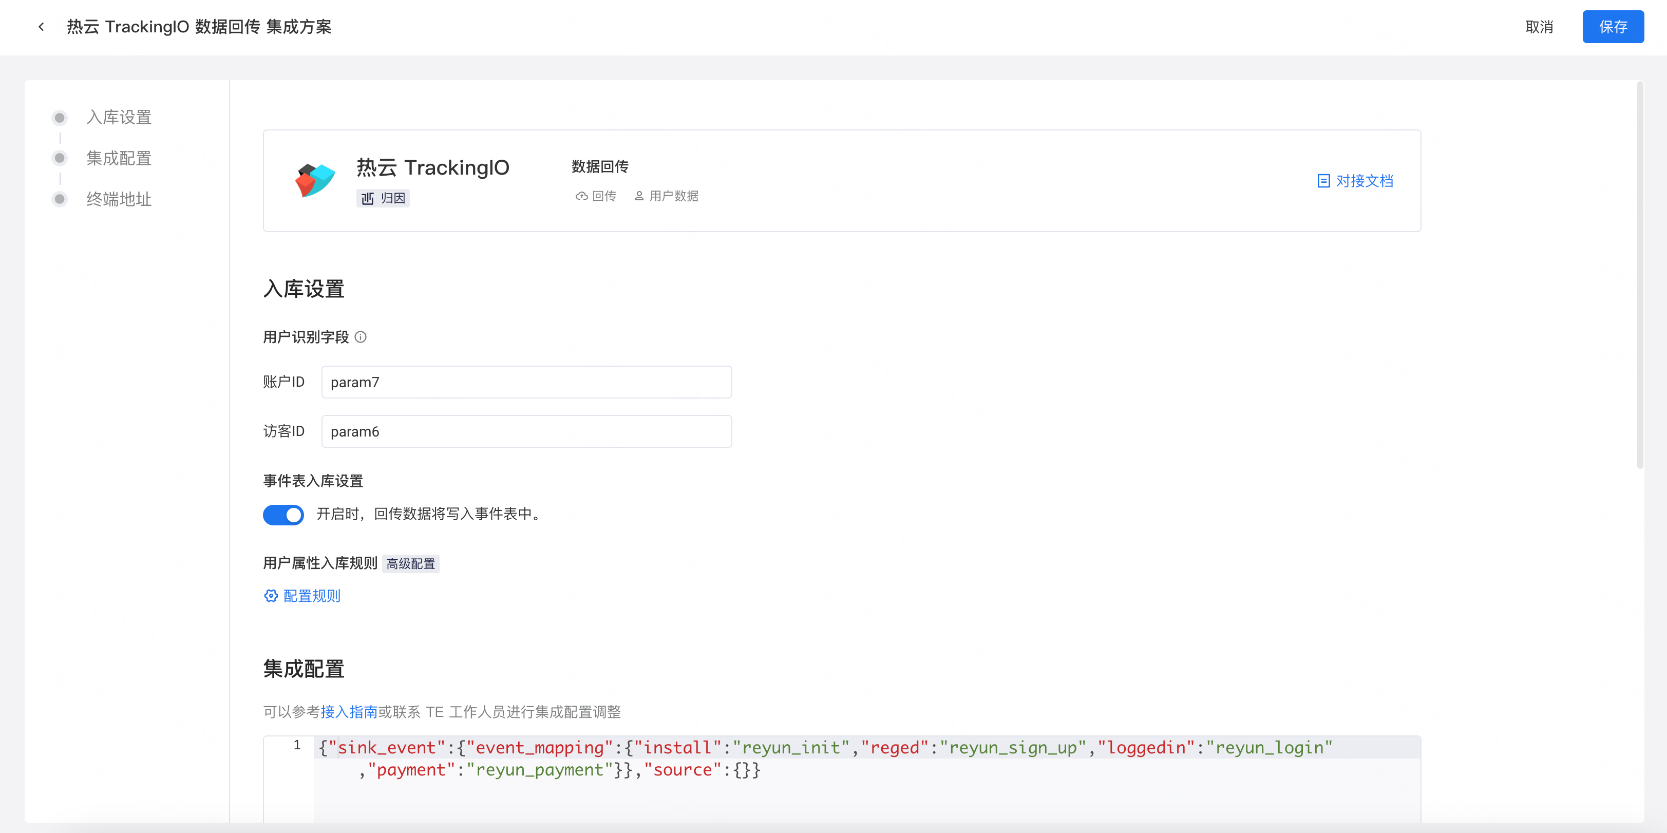Viewport: 1667px width, 833px height.
Task: Click line 1 of the JSON config editor
Action: [x=776, y=748]
